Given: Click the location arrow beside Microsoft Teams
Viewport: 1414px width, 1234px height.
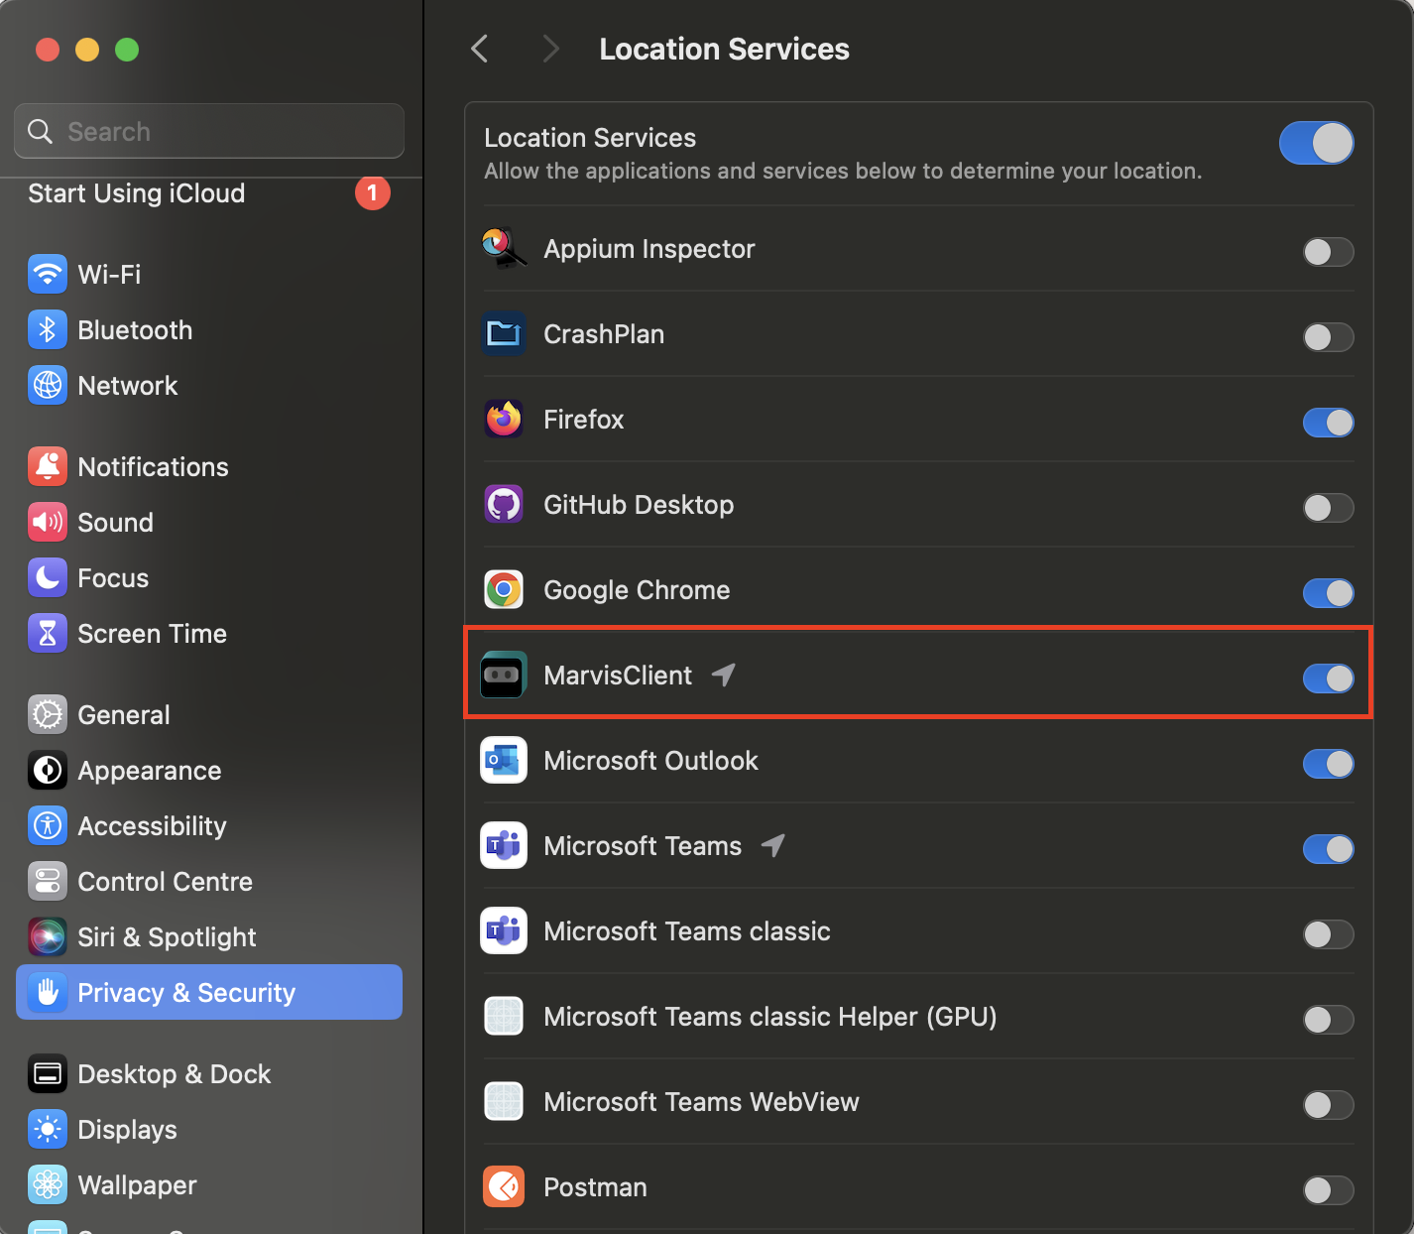Looking at the screenshot, I should [x=773, y=845].
